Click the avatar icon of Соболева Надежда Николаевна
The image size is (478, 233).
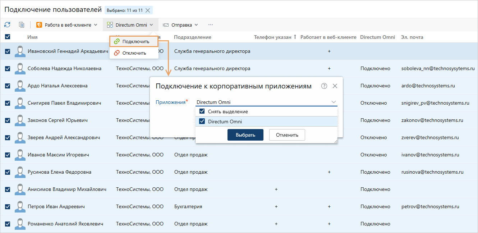20,69
